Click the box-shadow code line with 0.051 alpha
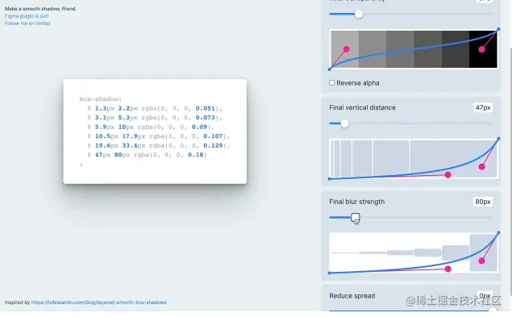The height and width of the screenshot is (317, 512). (x=155, y=108)
